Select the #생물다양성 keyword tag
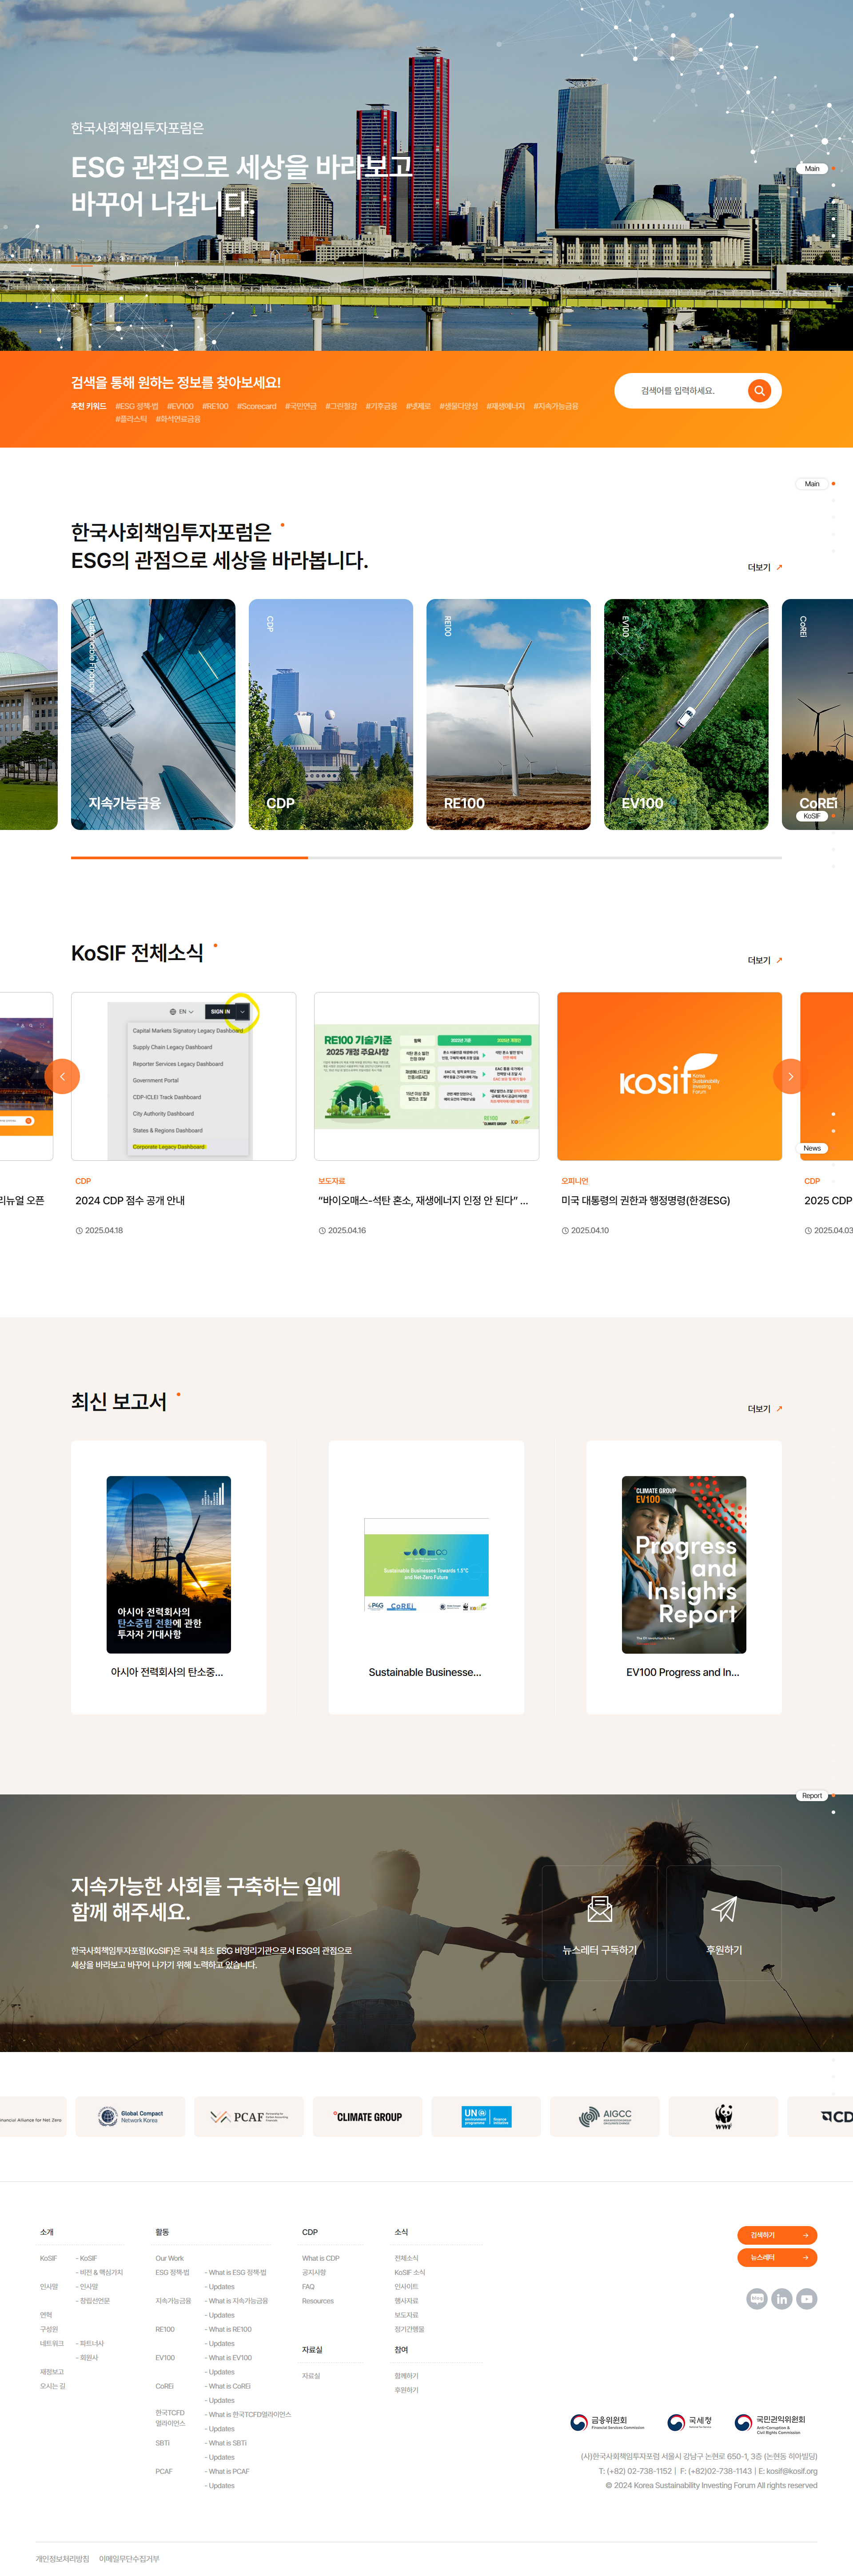 click(x=459, y=406)
